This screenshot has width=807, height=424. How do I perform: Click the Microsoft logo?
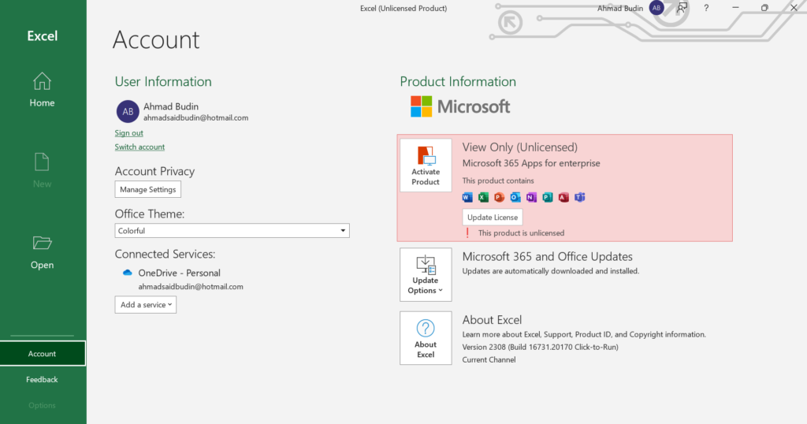click(x=460, y=106)
